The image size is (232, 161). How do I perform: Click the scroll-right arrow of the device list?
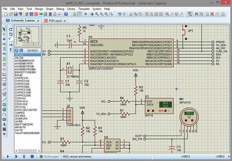point(39,151)
